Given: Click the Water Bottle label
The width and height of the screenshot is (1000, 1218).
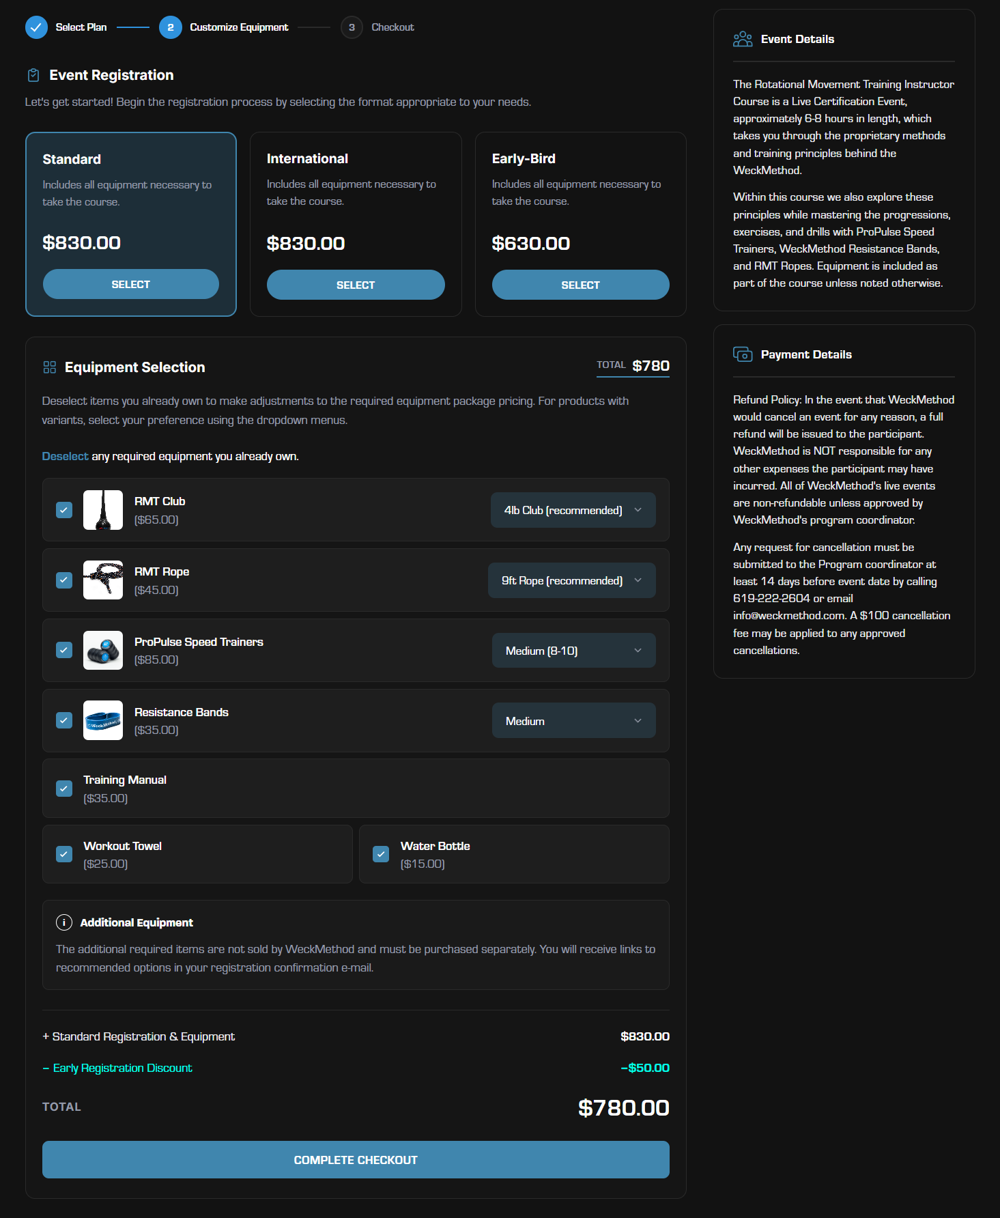Looking at the screenshot, I should click(x=435, y=846).
